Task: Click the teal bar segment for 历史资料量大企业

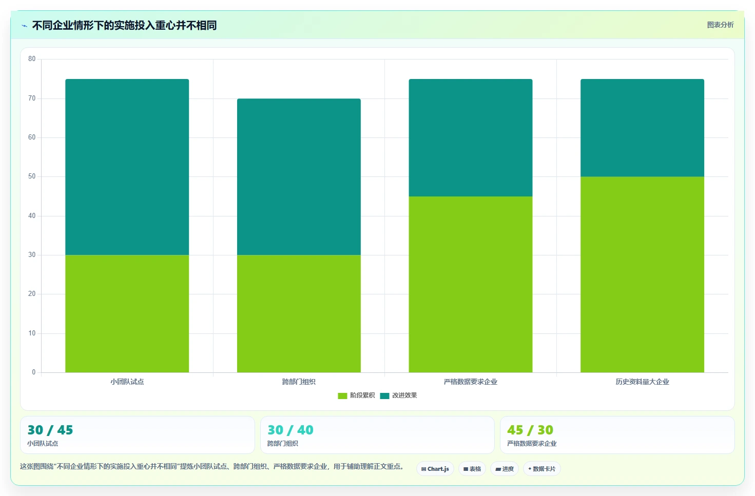Action: 642,128
